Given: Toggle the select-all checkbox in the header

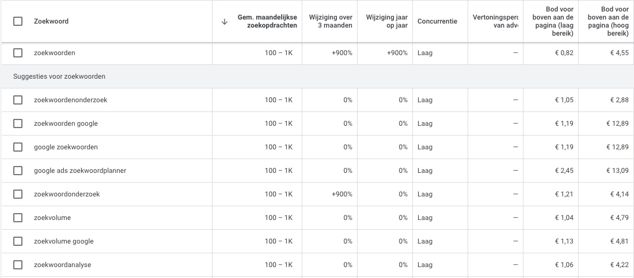Looking at the screenshot, I should [18, 21].
